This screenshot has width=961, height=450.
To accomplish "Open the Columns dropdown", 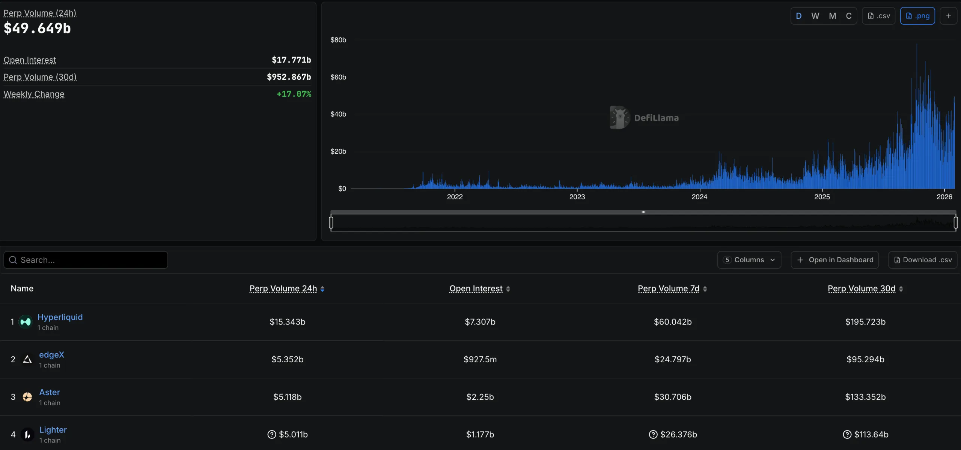I will pyautogui.click(x=749, y=260).
